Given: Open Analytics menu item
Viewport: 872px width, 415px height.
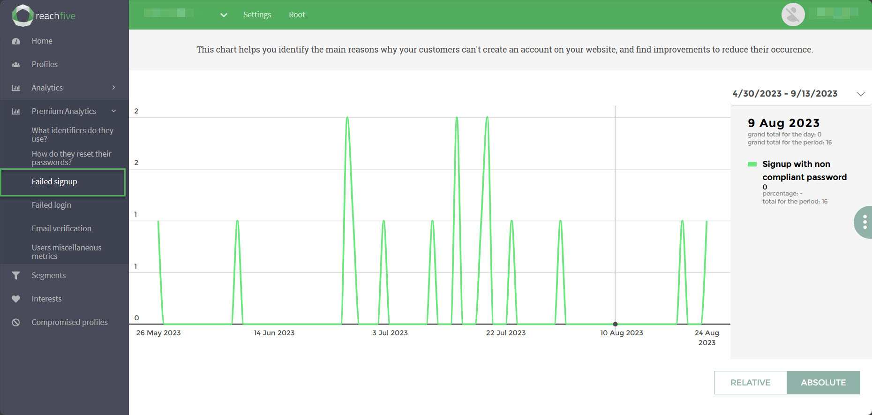Looking at the screenshot, I should click(x=47, y=88).
